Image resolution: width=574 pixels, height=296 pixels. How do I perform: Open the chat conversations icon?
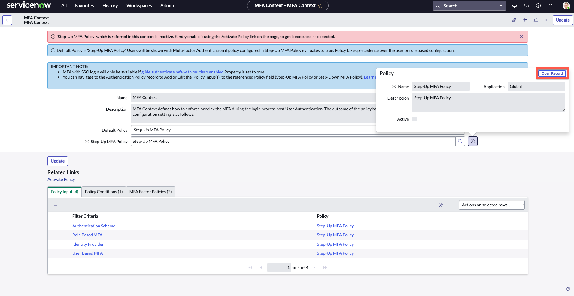[x=527, y=6]
